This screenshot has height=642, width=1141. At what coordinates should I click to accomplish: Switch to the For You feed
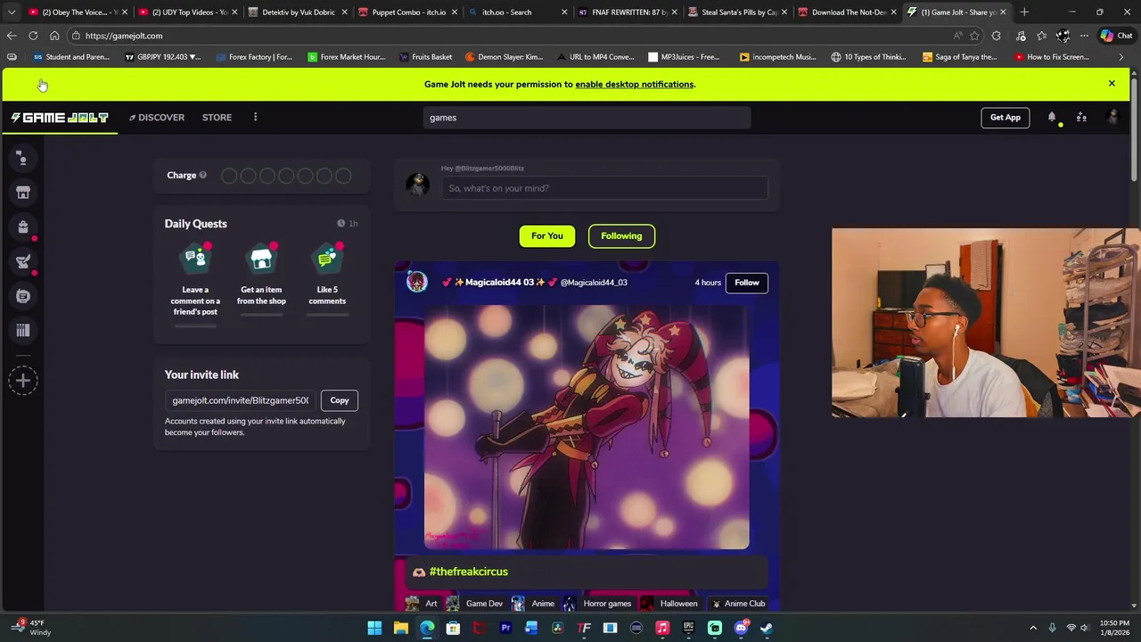(x=547, y=236)
